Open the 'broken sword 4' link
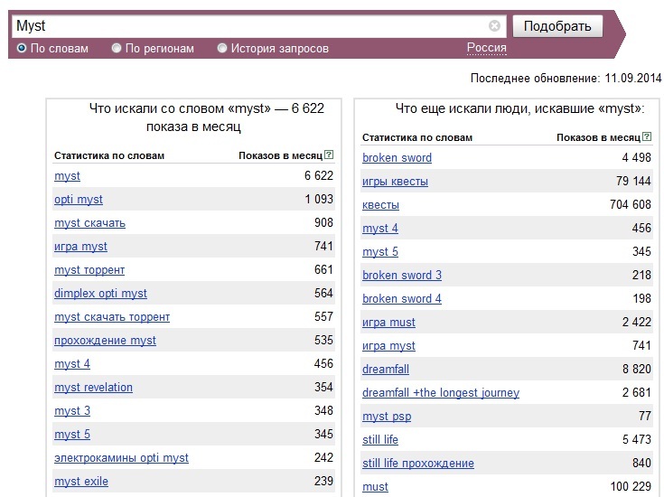The width and height of the screenshot is (664, 497). 402,299
